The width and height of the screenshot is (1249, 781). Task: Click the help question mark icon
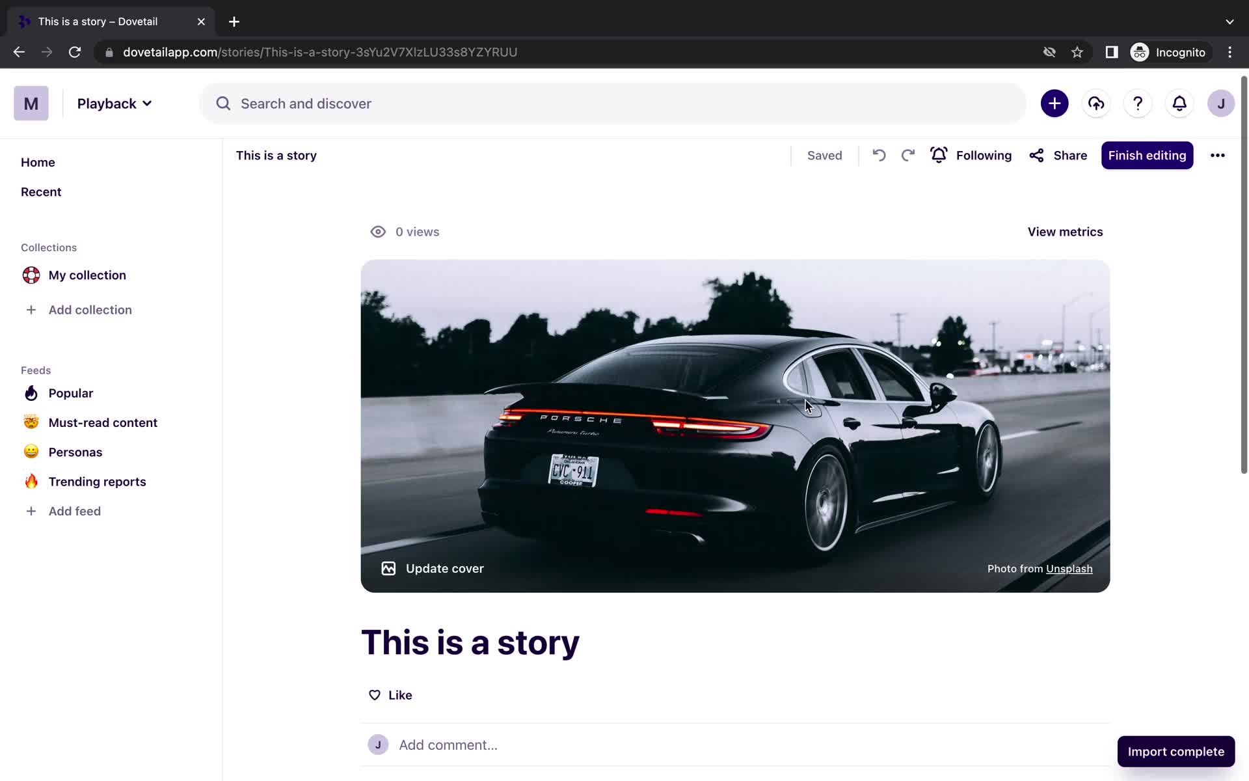tap(1138, 103)
